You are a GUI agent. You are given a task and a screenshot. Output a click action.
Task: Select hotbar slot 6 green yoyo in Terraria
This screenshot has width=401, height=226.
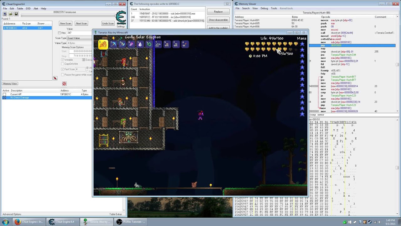(149, 45)
